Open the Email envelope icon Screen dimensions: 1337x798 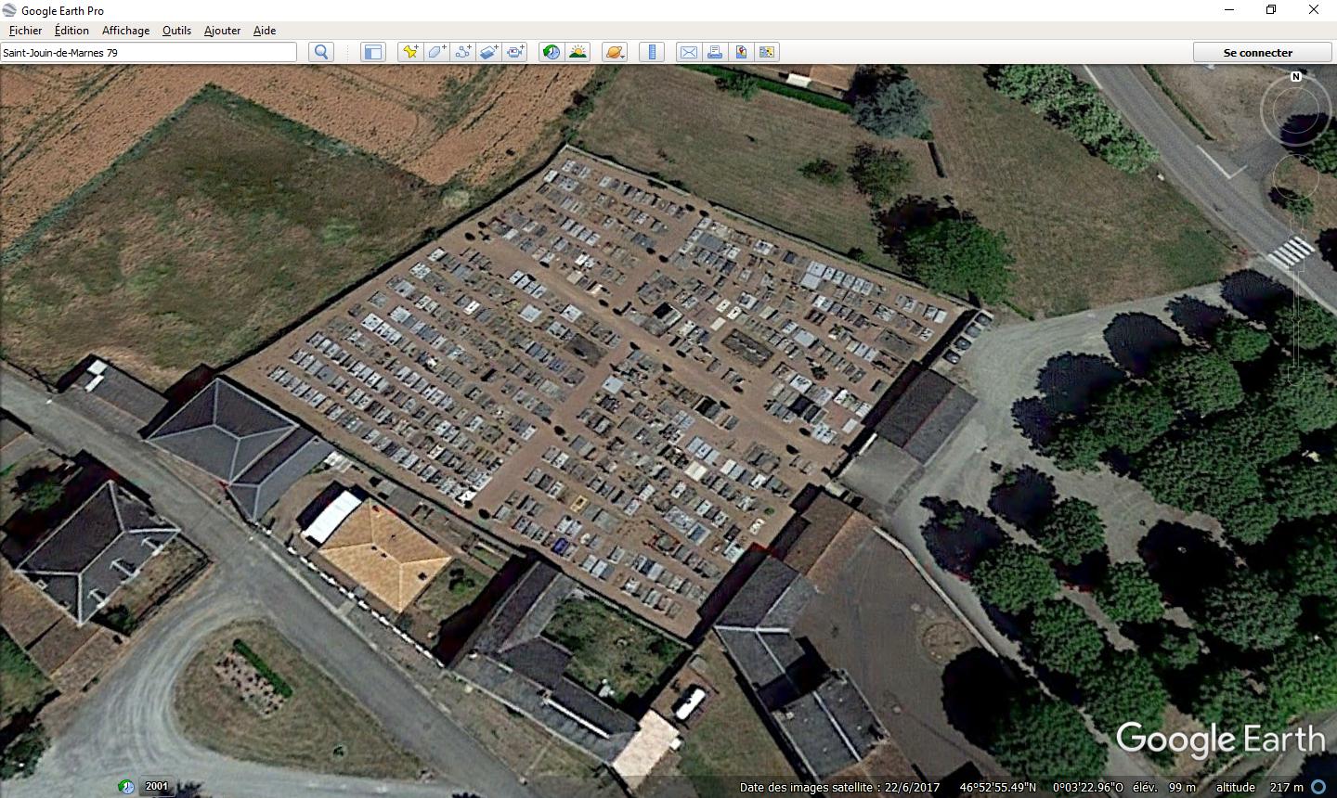[689, 52]
